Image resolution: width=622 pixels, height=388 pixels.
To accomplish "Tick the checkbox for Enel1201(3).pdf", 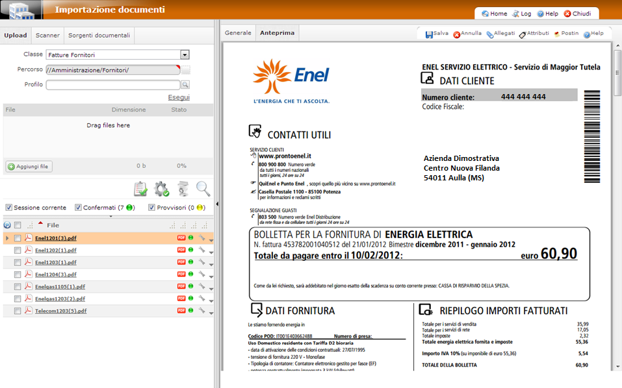I will (18, 238).
